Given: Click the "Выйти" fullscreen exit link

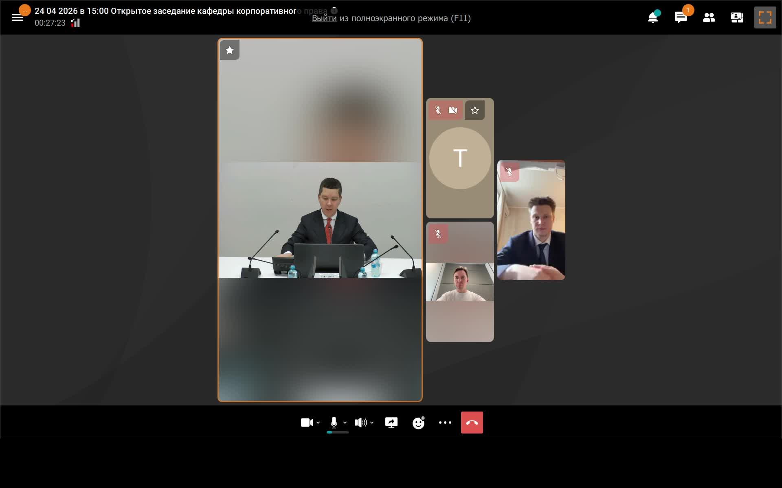Looking at the screenshot, I should (x=324, y=18).
